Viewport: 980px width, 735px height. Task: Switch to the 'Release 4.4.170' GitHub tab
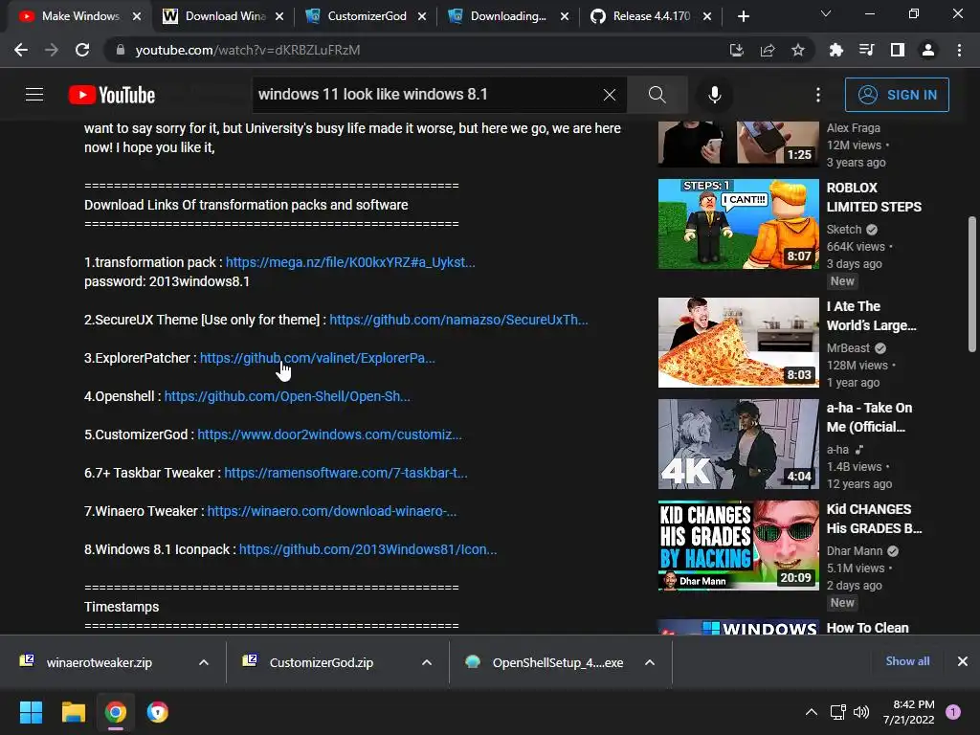tap(652, 16)
